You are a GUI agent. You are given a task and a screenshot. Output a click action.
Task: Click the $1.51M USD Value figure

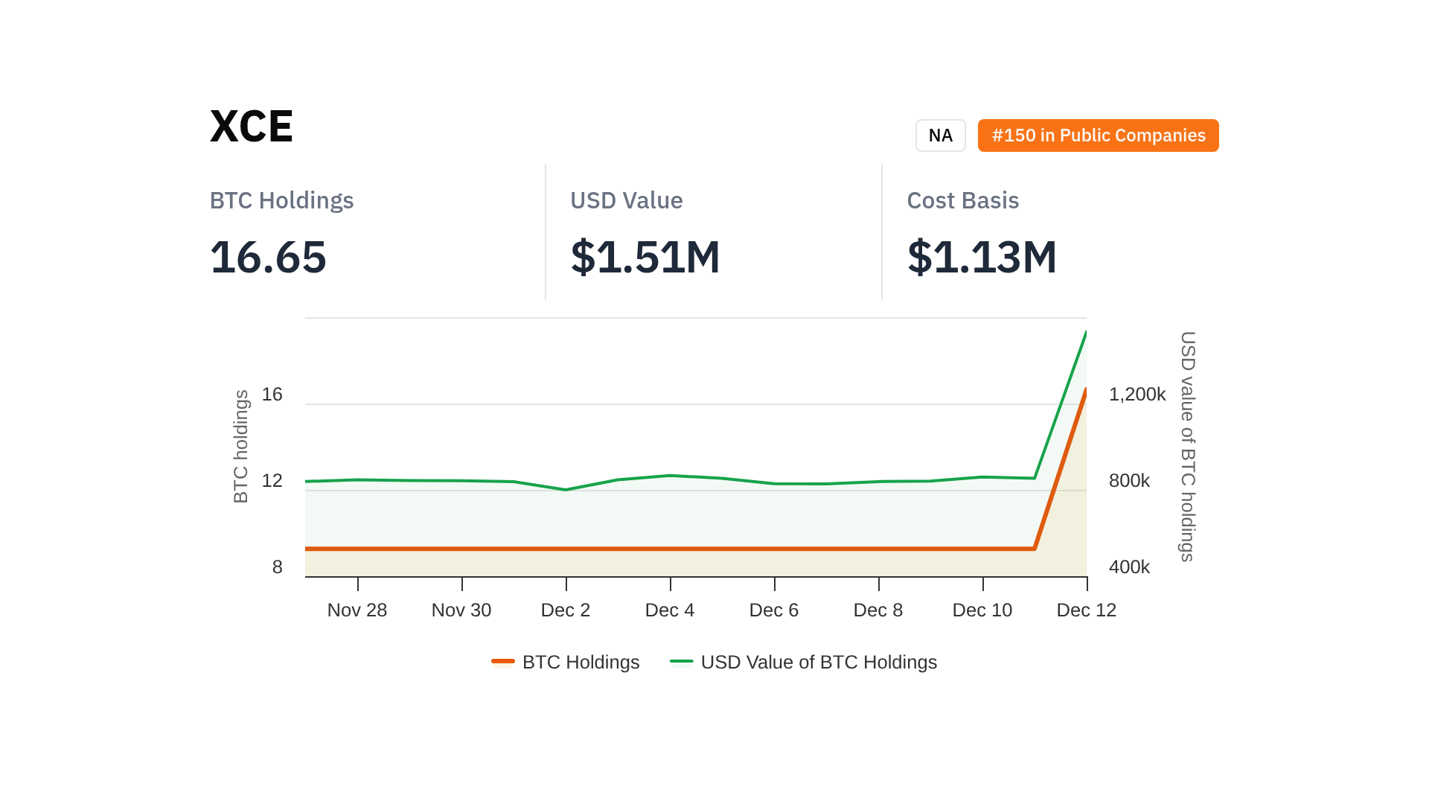(x=645, y=257)
